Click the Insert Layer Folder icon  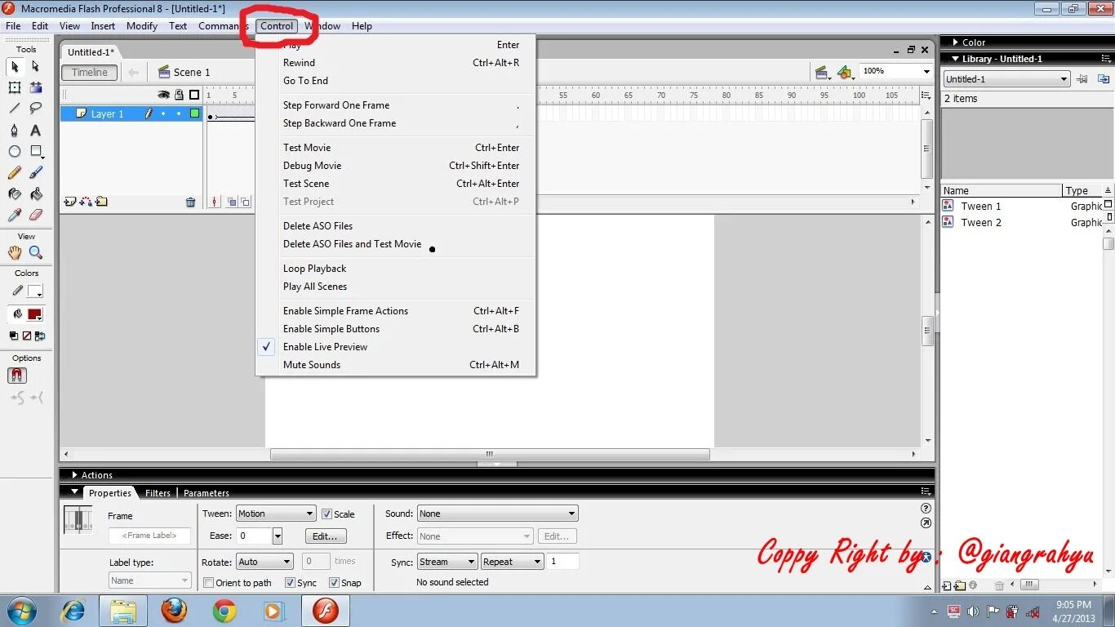(x=101, y=202)
